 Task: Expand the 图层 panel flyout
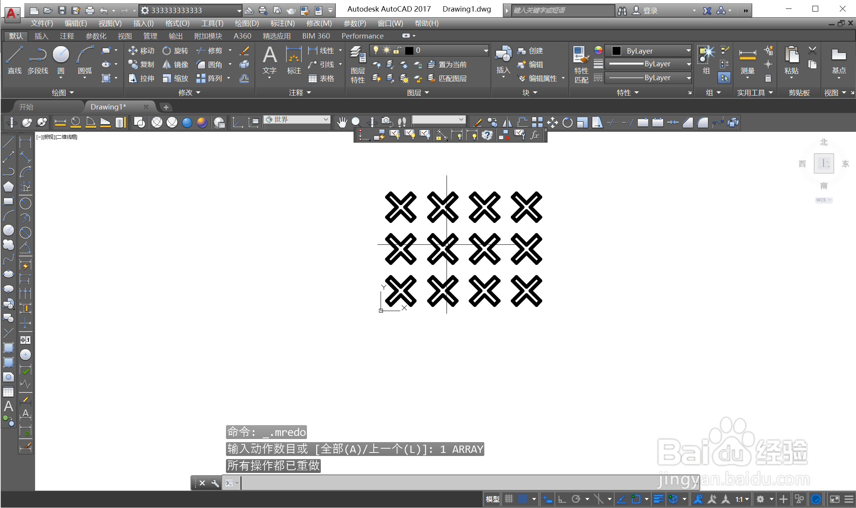coord(418,93)
